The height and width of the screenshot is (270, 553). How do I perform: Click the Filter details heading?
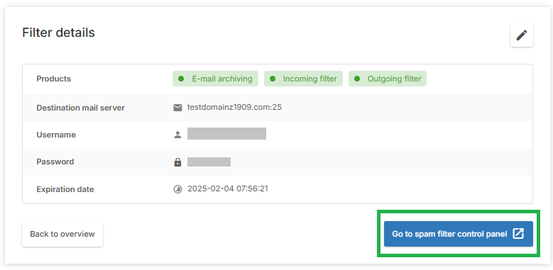58,33
